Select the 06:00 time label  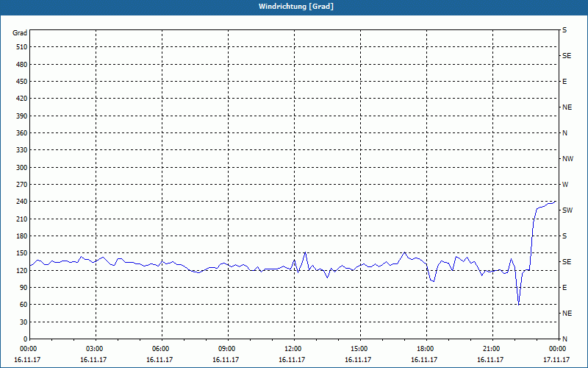162,349
